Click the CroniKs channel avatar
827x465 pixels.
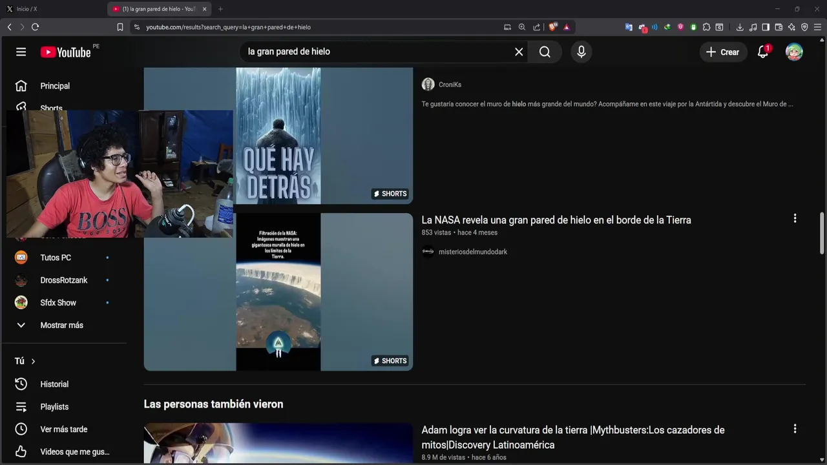tap(428, 85)
